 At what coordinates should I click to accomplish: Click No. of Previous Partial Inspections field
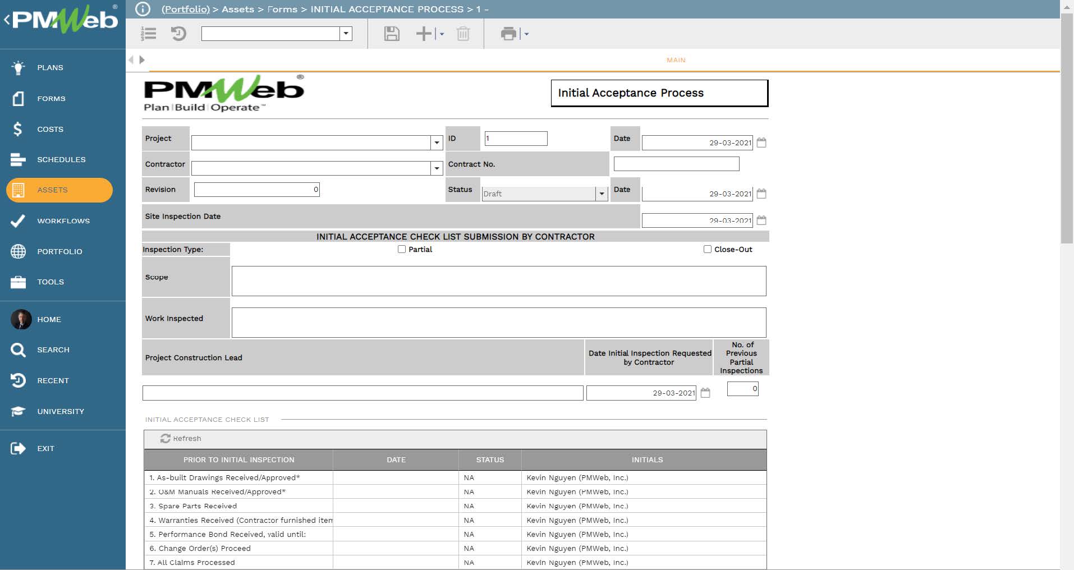(742, 389)
